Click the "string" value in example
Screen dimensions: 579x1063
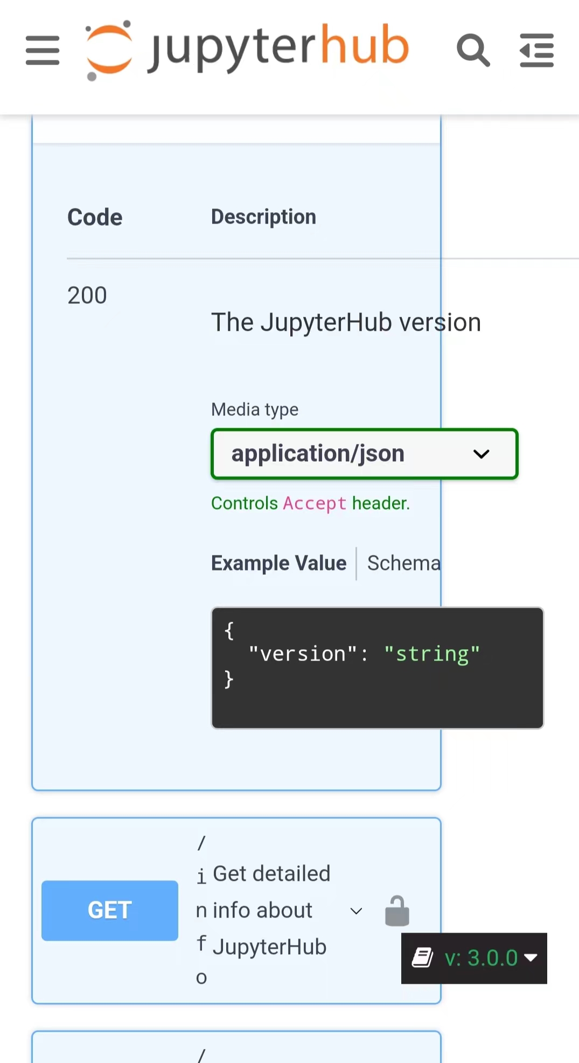pos(431,654)
